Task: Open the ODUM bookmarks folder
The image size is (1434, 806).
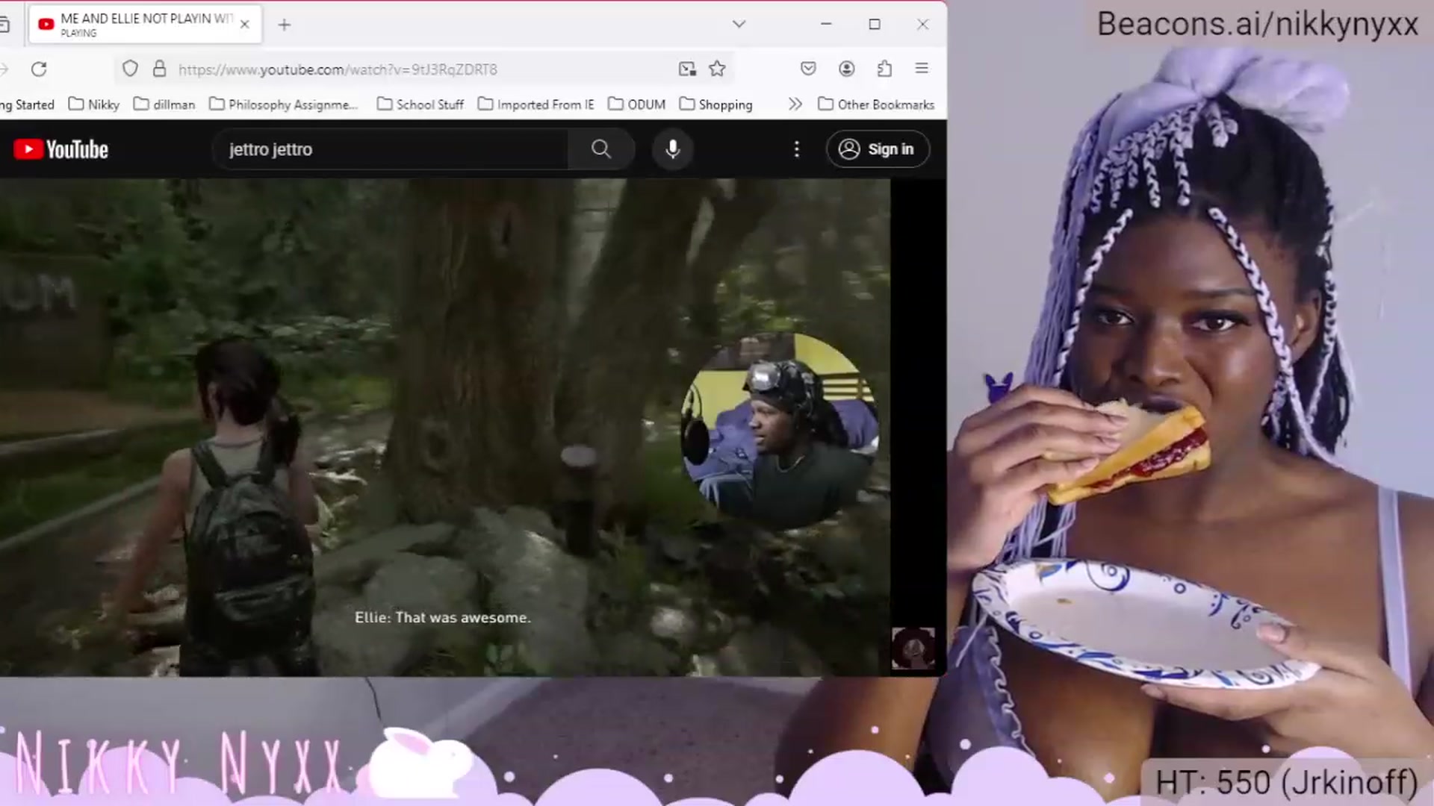Action: click(637, 104)
